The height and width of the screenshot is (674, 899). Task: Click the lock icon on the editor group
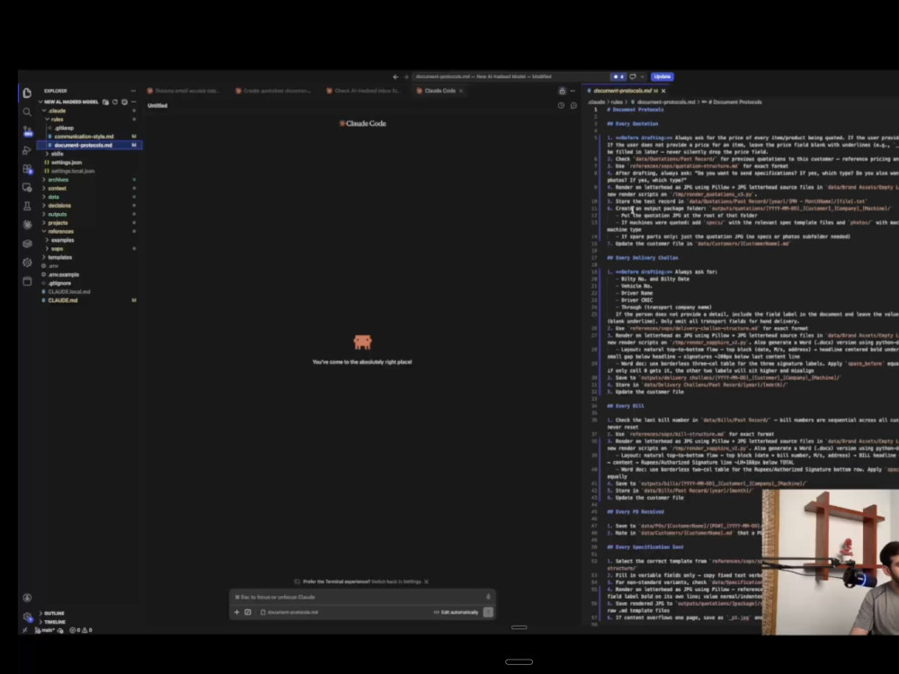pos(562,91)
